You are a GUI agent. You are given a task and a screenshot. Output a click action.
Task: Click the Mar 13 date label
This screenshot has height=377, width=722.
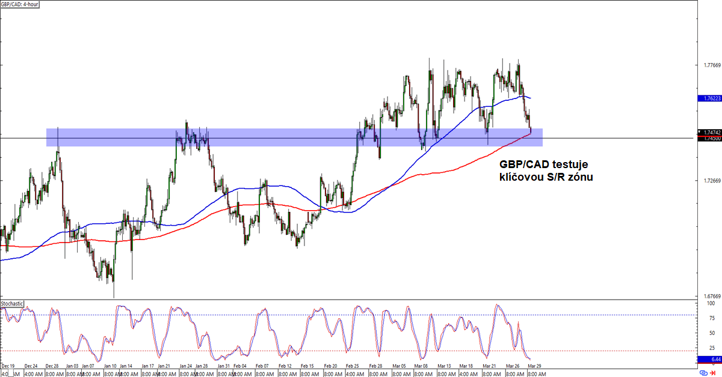(x=445, y=366)
